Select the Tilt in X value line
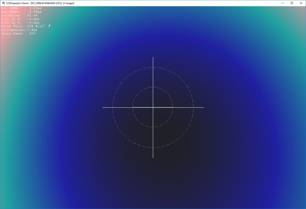The image size is (306, 209). tap(20, 19)
